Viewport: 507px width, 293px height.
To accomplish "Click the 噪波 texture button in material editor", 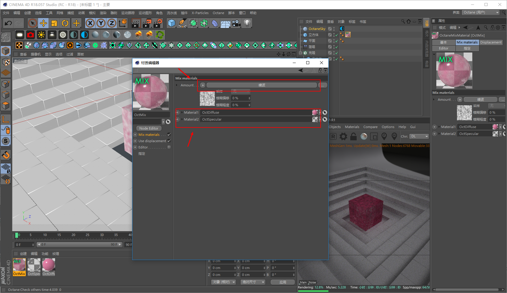I will (262, 85).
